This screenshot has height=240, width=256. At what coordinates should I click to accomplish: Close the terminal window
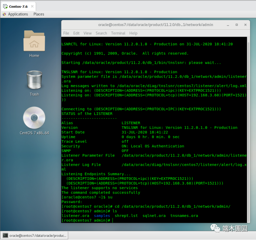pos(245,25)
